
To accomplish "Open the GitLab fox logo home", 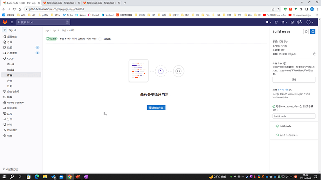I will click(x=5, y=22).
